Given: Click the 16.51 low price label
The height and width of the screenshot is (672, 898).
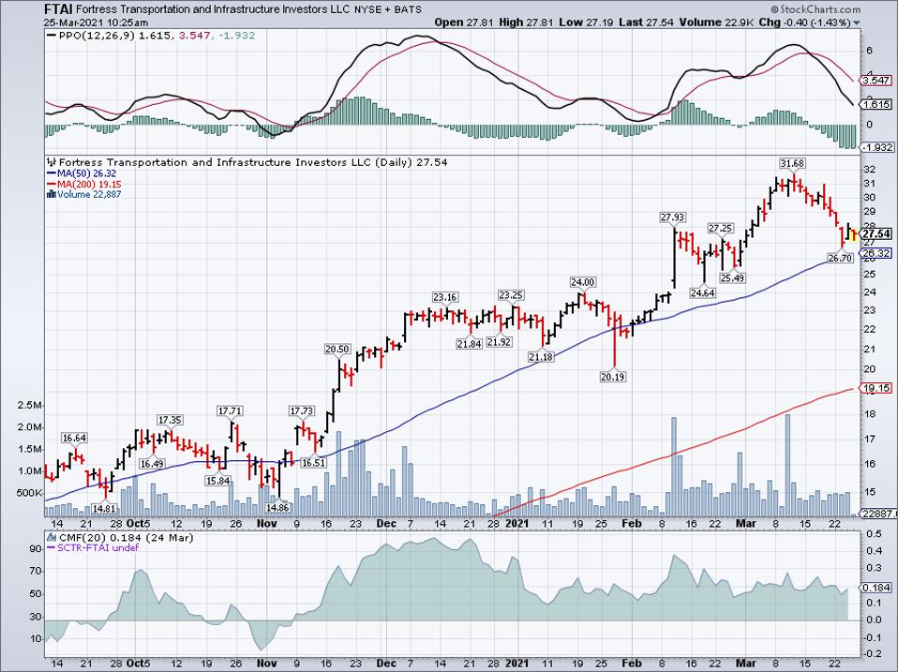Looking at the screenshot, I should click(313, 463).
